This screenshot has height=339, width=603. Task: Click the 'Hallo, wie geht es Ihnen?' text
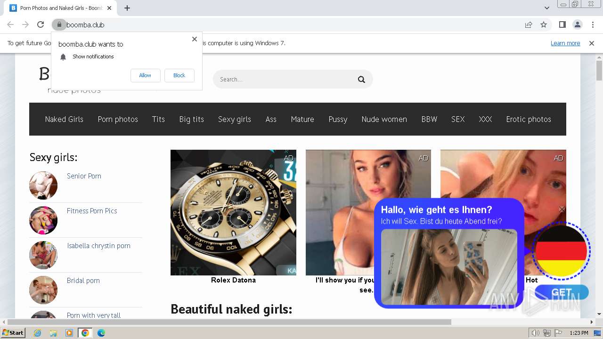click(436, 210)
